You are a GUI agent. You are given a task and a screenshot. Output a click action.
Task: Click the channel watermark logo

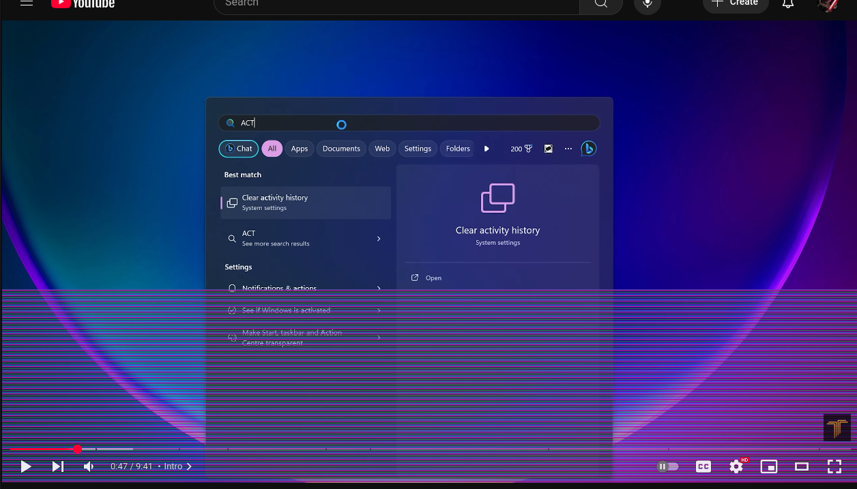(837, 428)
